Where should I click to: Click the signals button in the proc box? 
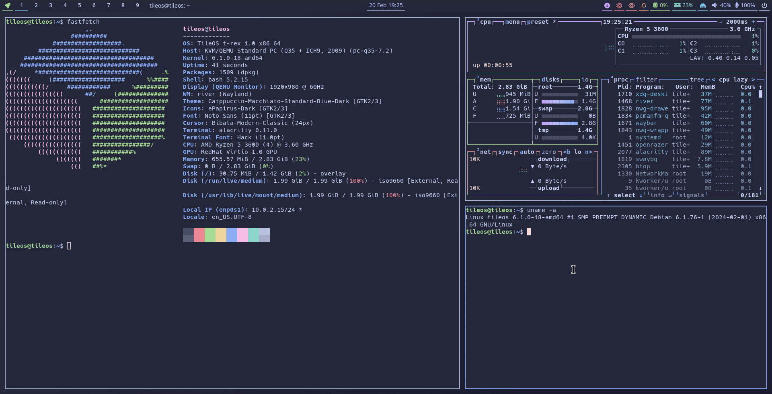[x=692, y=196]
